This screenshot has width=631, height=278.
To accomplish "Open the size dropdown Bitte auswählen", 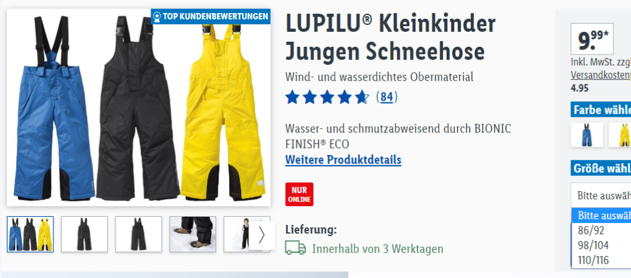I will [x=601, y=196].
